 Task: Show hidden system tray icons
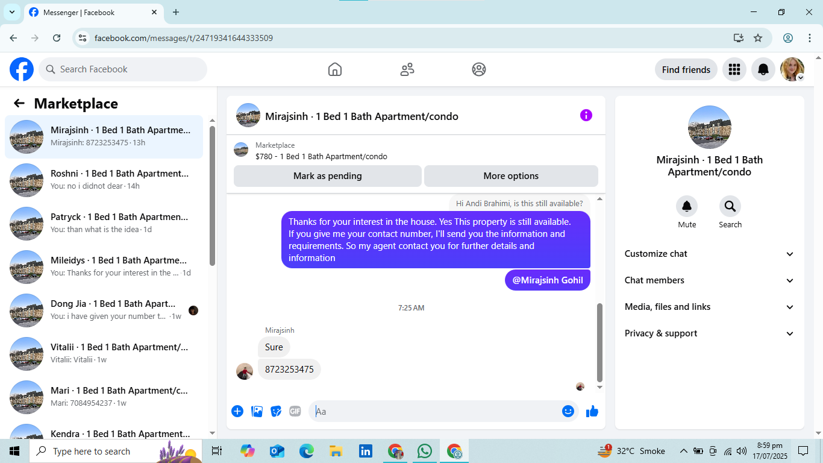point(683,451)
